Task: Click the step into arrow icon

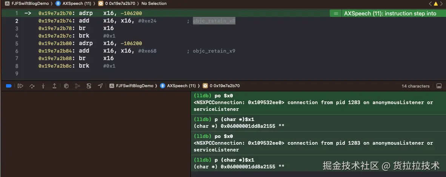Action: click(x=43, y=86)
